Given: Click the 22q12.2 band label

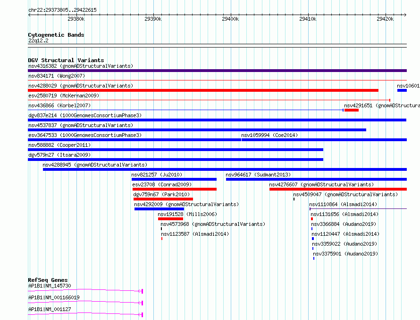Looking at the screenshot, I should 38,40.
